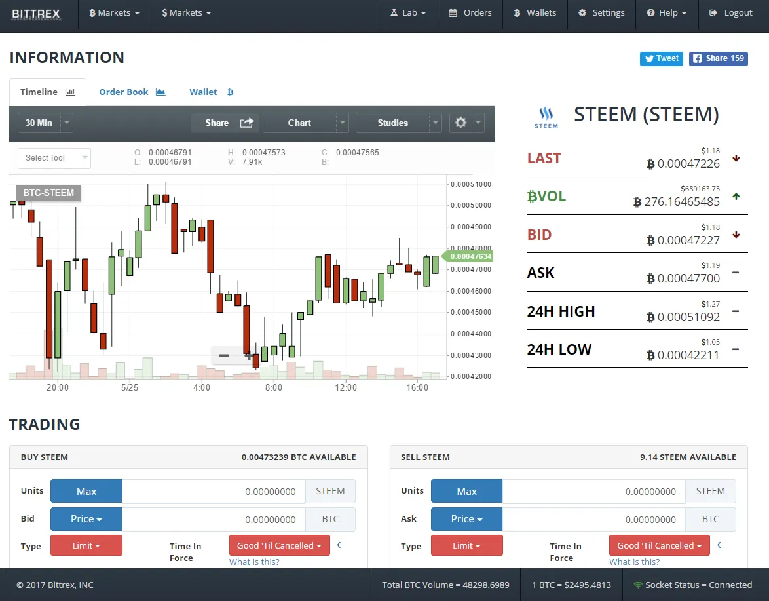
Task: Click the Bittrex logo
Action: 36,14
